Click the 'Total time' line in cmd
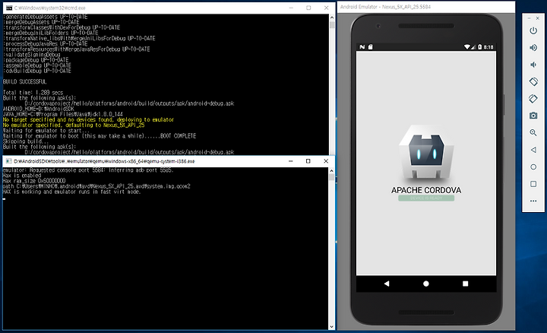The image size is (547, 333). tap(33, 93)
